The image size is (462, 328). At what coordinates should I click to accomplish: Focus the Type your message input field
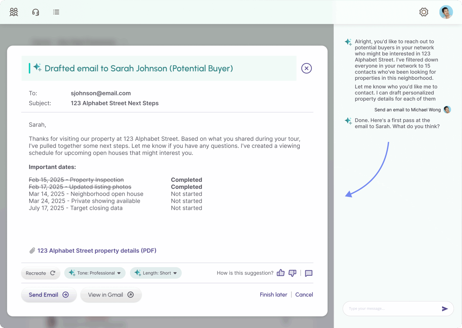tap(393, 309)
